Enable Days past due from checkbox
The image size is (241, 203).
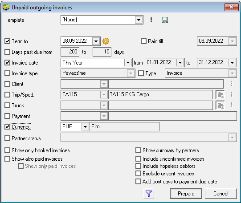[7, 52]
